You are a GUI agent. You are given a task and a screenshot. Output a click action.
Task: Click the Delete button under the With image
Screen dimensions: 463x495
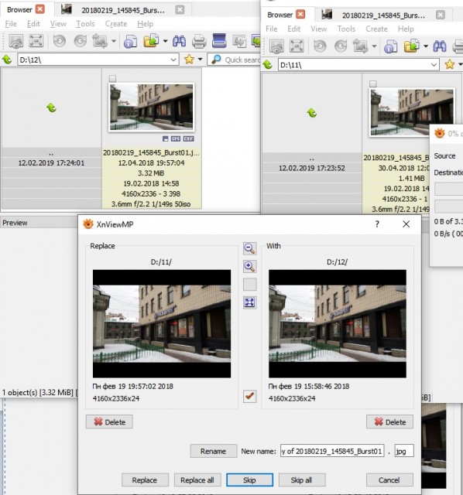[x=389, y=422]
